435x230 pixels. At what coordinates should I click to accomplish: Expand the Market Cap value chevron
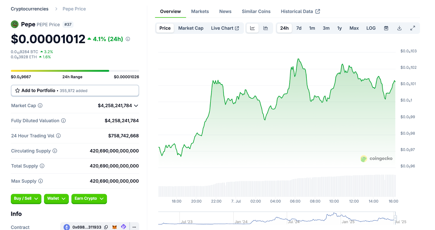136,106
